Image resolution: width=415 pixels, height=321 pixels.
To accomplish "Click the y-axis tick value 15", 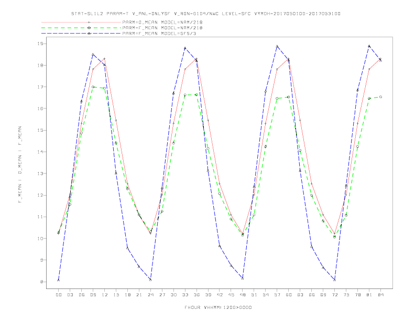I will (40, 130).
